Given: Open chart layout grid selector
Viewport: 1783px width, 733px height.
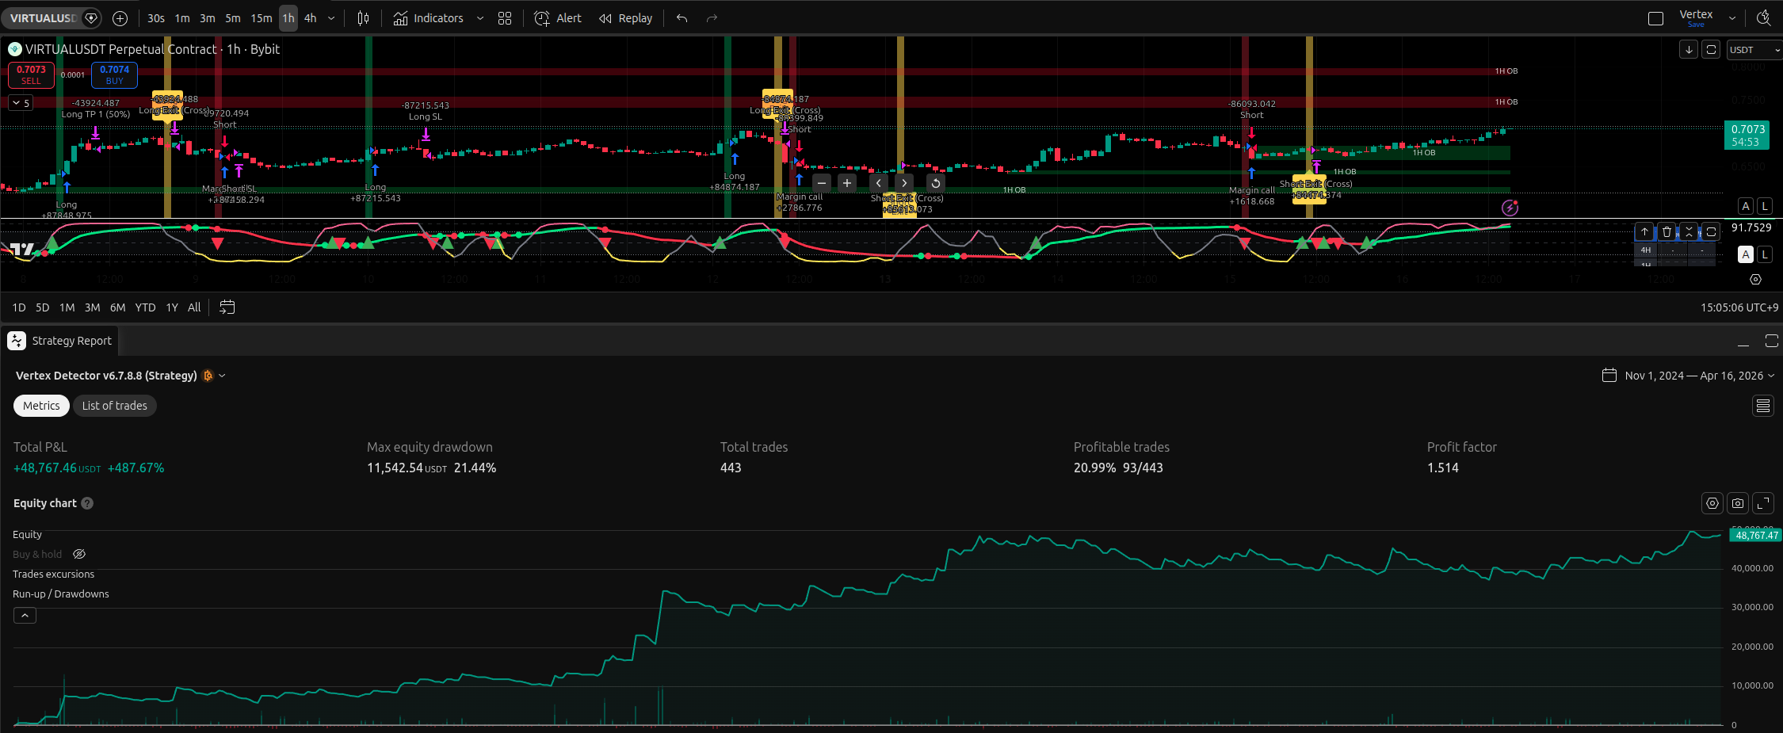Looking at the screenshot, I should (x=505, y=18).
